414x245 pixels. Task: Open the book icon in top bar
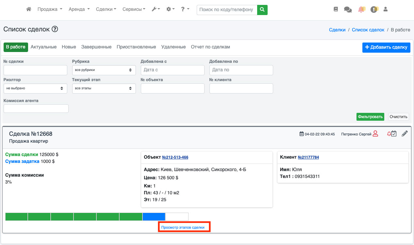pyautogui.click(x=336, y=9)
